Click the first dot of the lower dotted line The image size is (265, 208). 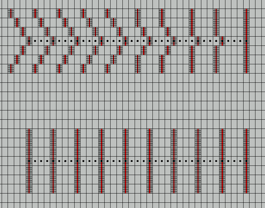(x=29, y=161)
